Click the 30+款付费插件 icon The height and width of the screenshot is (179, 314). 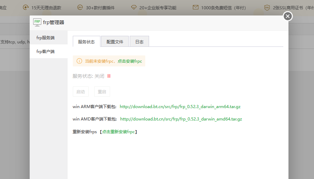[x=80, y=7]
